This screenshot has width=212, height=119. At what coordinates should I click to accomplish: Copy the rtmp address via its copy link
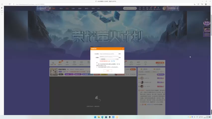pos(120,54)
